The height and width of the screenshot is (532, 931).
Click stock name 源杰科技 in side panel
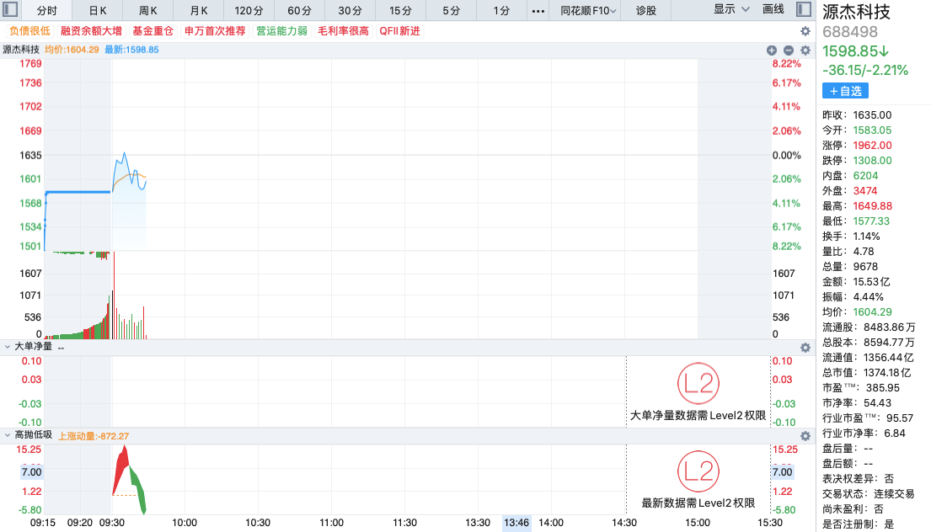(856, 12)
